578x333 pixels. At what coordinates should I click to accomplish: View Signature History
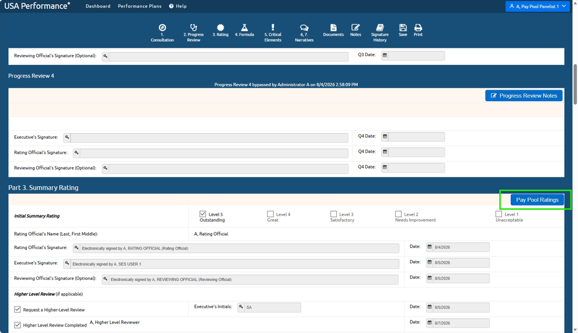click(x=380, y=33)
